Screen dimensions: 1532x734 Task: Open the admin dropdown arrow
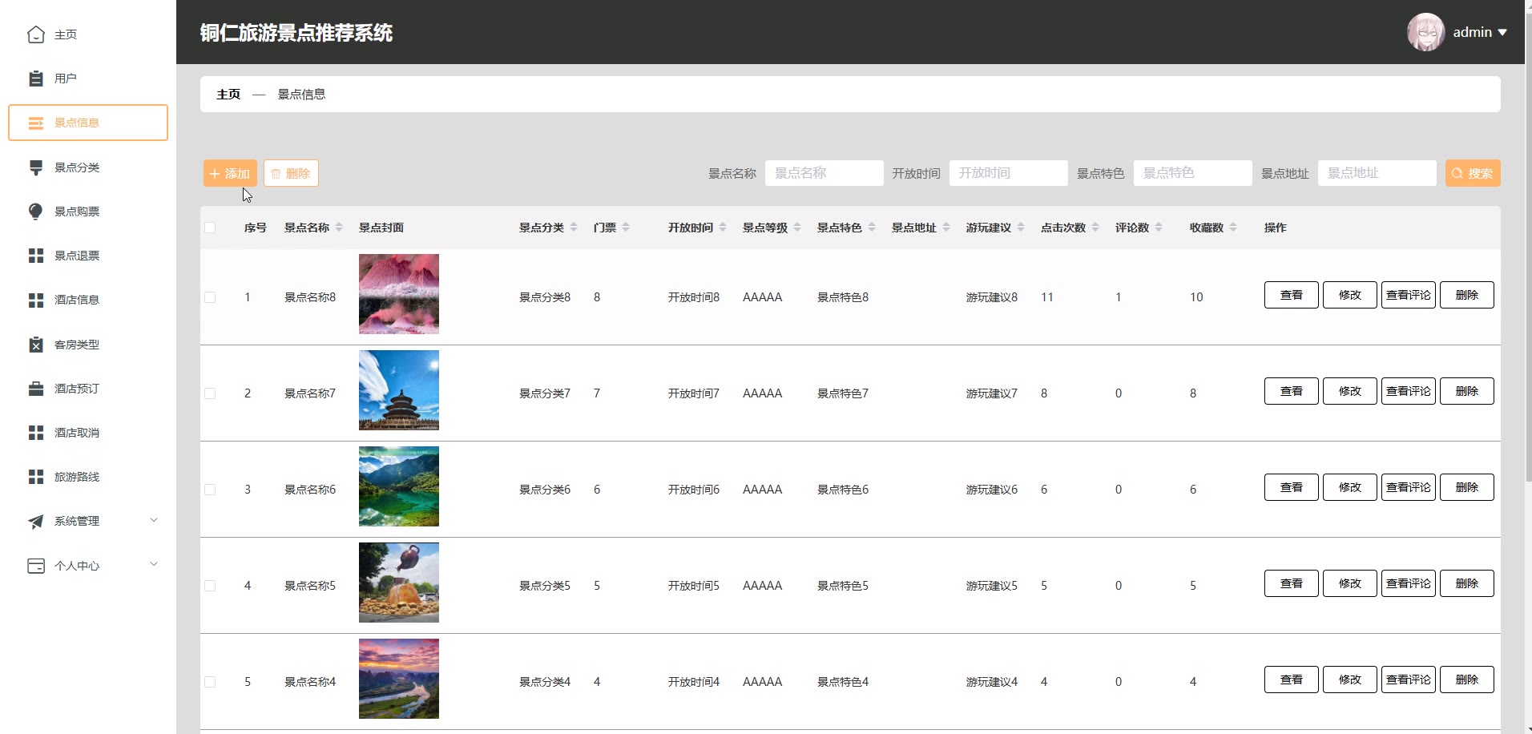(x=1502, y=33)
